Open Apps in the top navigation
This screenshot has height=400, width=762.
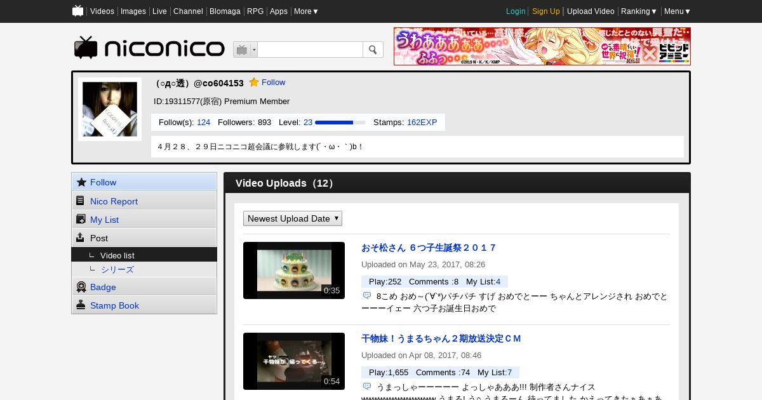(x=279, y=11)
